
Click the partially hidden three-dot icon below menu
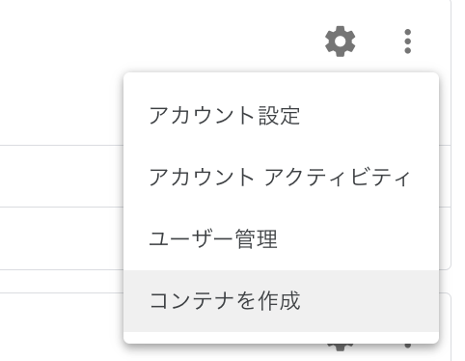click(x=407, y=347)
